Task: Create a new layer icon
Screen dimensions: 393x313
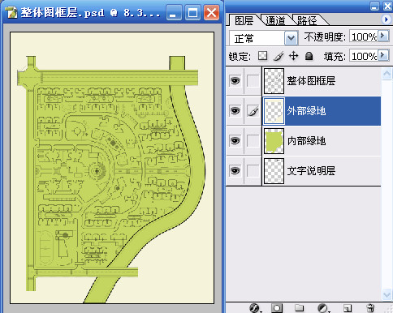Action: point(348,308)
